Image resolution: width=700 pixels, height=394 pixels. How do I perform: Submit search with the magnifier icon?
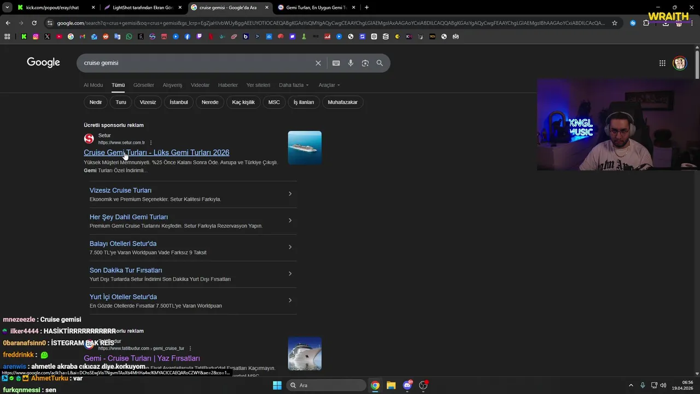tap(380, 63)
